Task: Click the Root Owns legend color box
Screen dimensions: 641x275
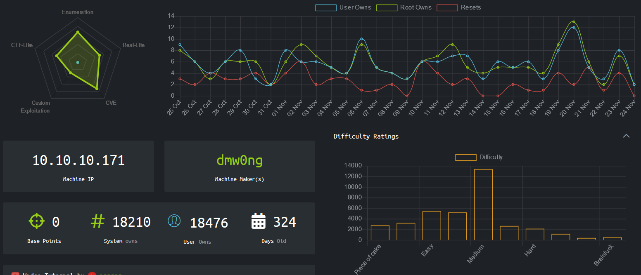Action: (387, 7)
